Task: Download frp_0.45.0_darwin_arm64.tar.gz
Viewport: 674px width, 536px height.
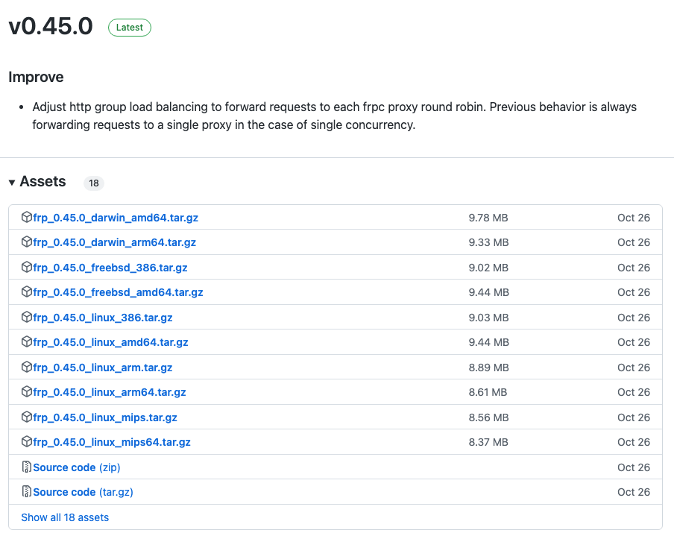Action: tap(114, 242)
